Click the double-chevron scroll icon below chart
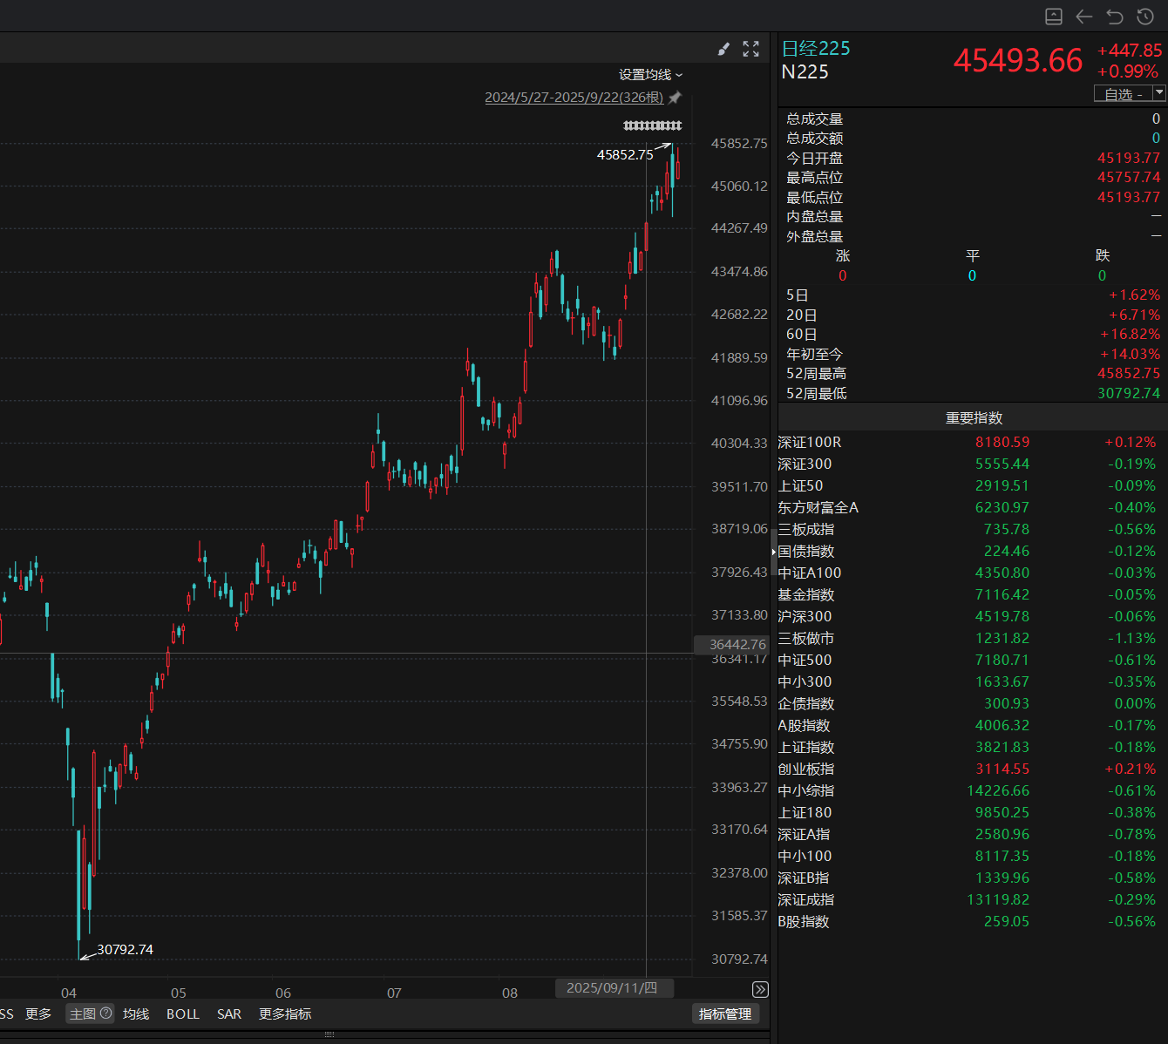This screenshot has height=1044, width=1168. click(760, 989)
